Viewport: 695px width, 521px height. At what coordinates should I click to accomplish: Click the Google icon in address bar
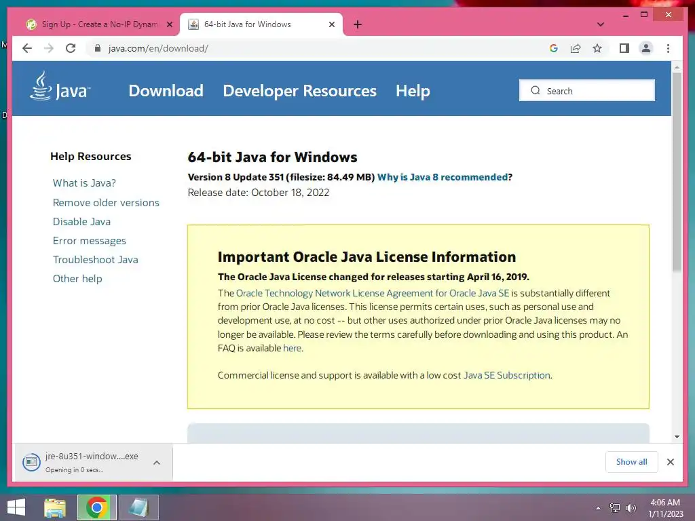(x=554, y=48)
